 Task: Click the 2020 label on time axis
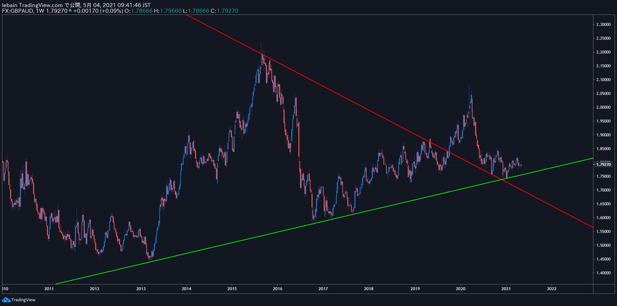[460, 289]
